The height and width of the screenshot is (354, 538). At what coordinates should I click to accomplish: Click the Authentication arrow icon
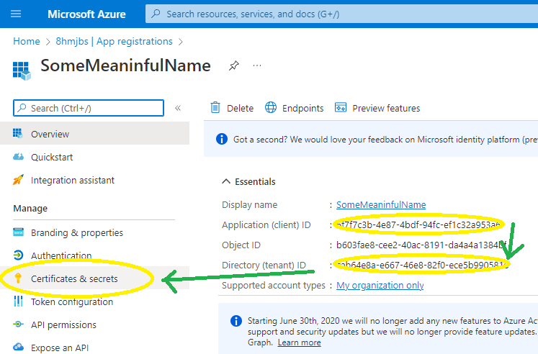18,255
